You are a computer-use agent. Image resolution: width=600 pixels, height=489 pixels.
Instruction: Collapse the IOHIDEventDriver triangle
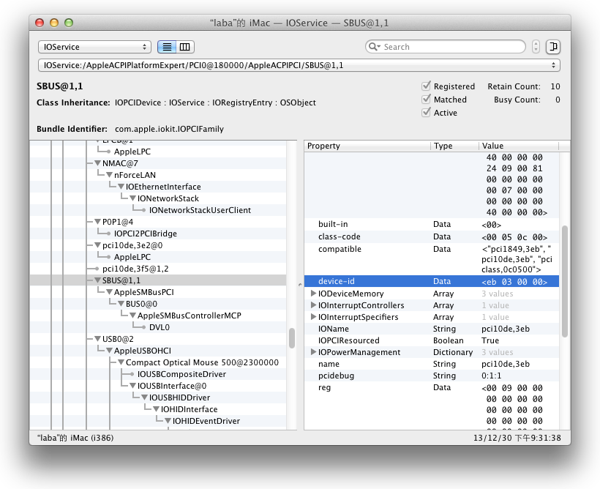pos(168,421)
